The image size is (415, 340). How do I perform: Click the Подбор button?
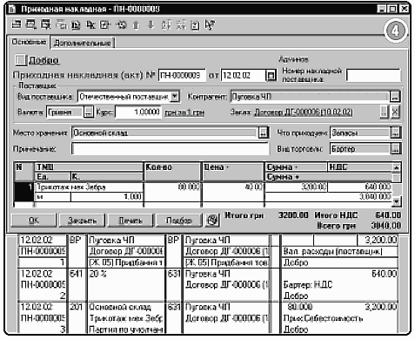[x=179, y=221]
